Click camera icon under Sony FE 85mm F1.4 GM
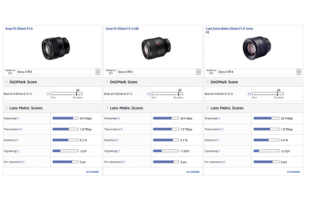Viewport: 312px width, 208px height. (x=111, y=73)
